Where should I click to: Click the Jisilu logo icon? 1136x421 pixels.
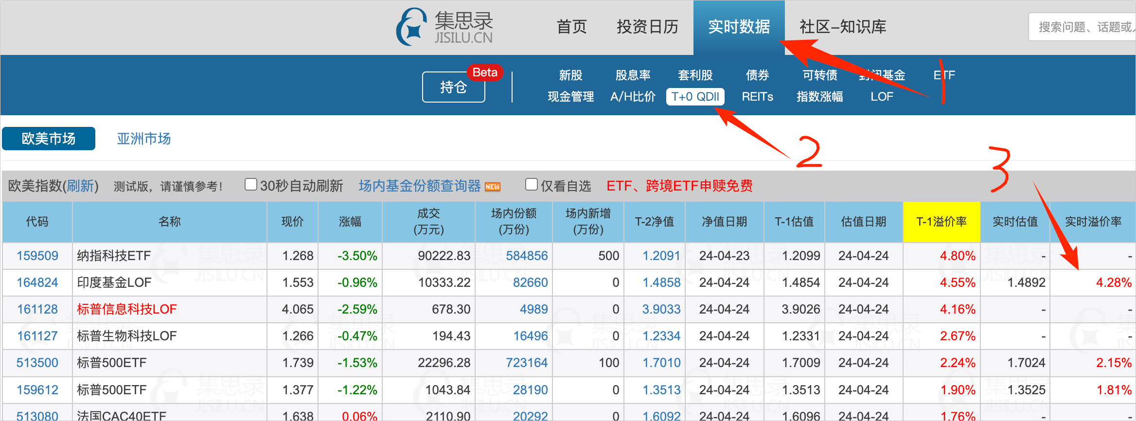click(411, 27)
